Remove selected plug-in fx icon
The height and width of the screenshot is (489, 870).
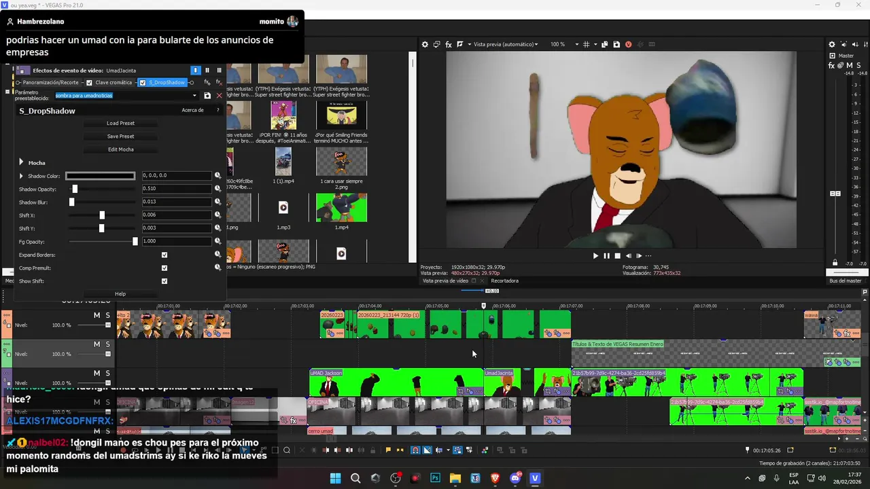click(219, 82)
